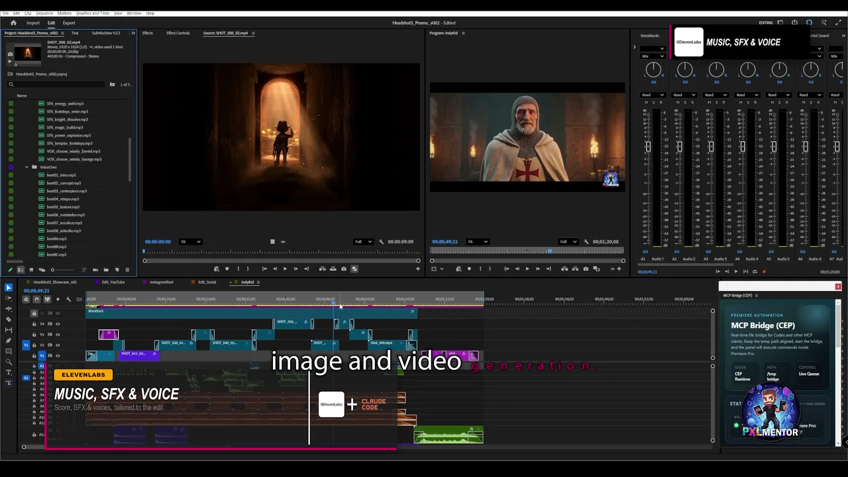Open Source monitor Full resolution dropdown
Image resolution: width=848 pixels, height=477 pixels.
coord(363,242)
